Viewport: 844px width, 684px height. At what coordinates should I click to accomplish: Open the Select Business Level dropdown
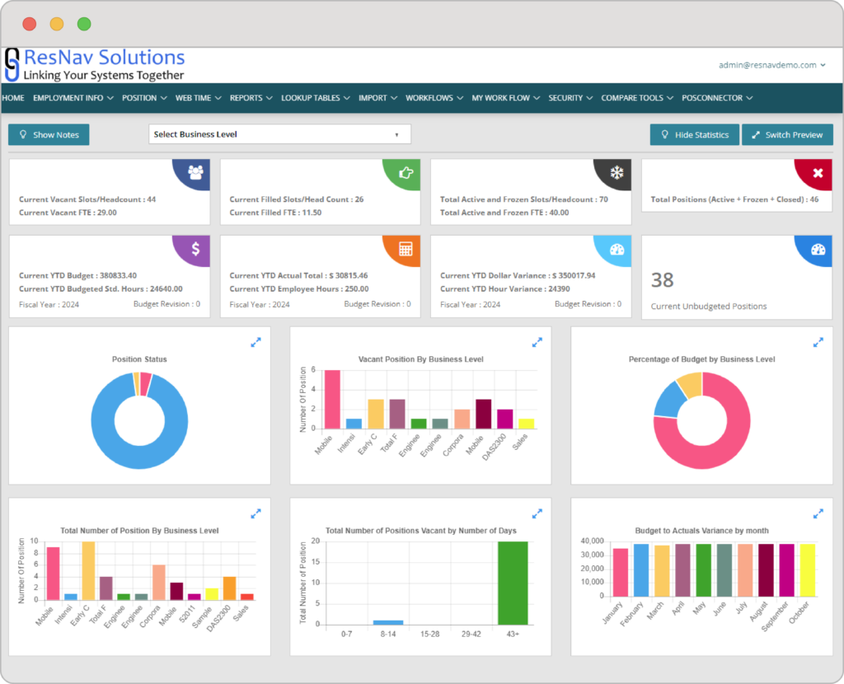pyautogui.click(x=279, y=134)
